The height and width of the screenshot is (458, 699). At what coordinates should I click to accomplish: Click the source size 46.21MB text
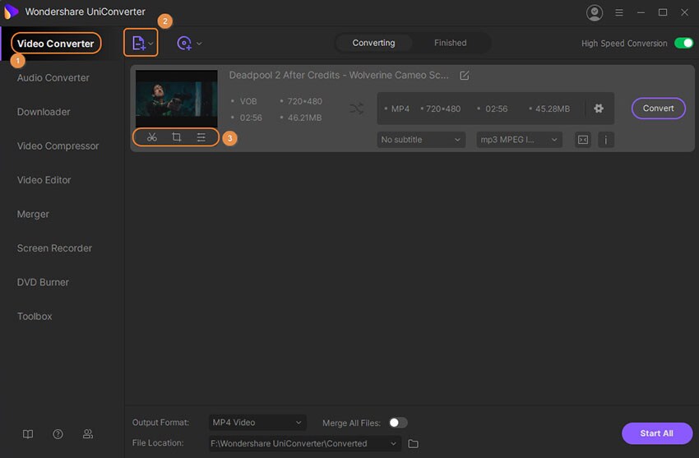304,118
